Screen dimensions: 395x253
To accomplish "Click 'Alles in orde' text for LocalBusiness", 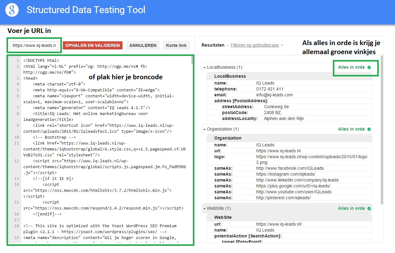I will 351,67.
